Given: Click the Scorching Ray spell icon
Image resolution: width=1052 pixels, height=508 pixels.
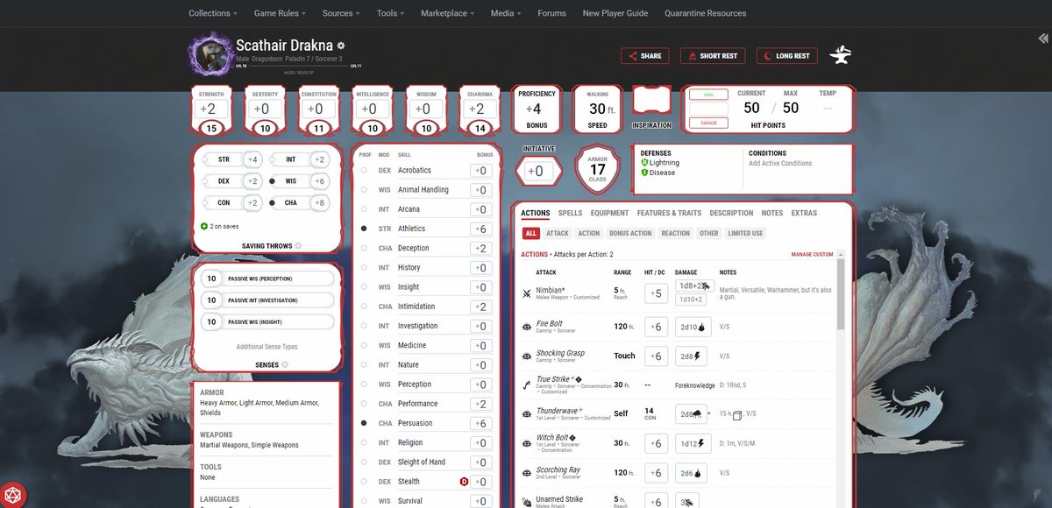Looking at the screenshot, I should [526, 473].
